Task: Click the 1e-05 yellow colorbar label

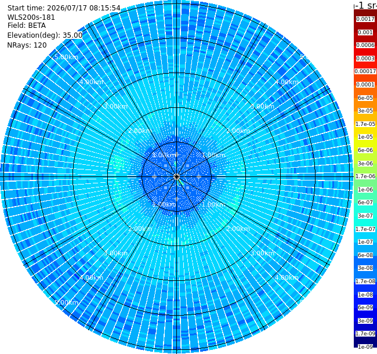Action: pos(365,137)
